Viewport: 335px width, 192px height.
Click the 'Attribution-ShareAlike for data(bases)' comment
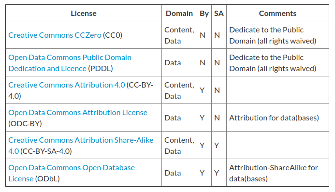[x=274, y=173]
